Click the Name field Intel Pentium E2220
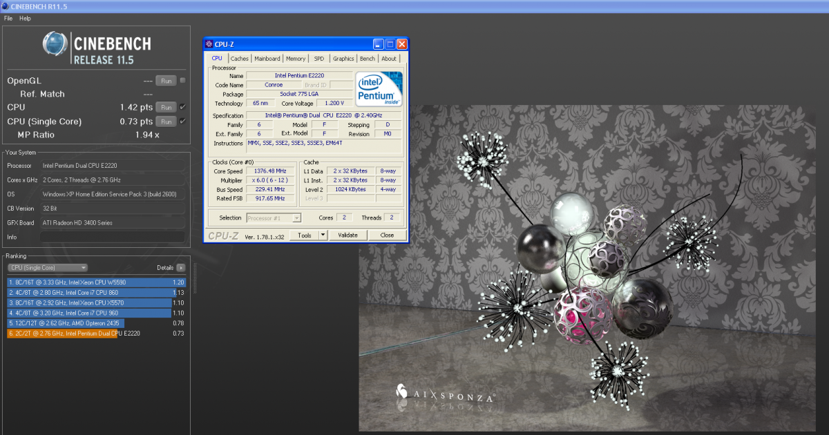829x435 pixels. (x=299, y=75)
